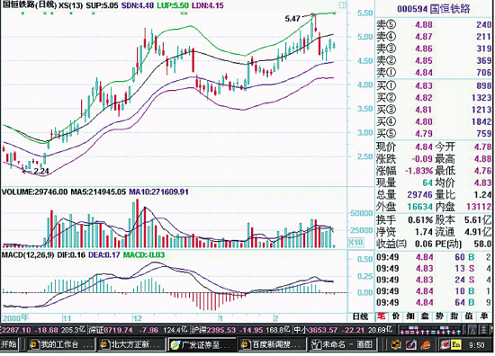Click the VOLUME:29746.00 indicator label
495x356 pixels.
35,192
